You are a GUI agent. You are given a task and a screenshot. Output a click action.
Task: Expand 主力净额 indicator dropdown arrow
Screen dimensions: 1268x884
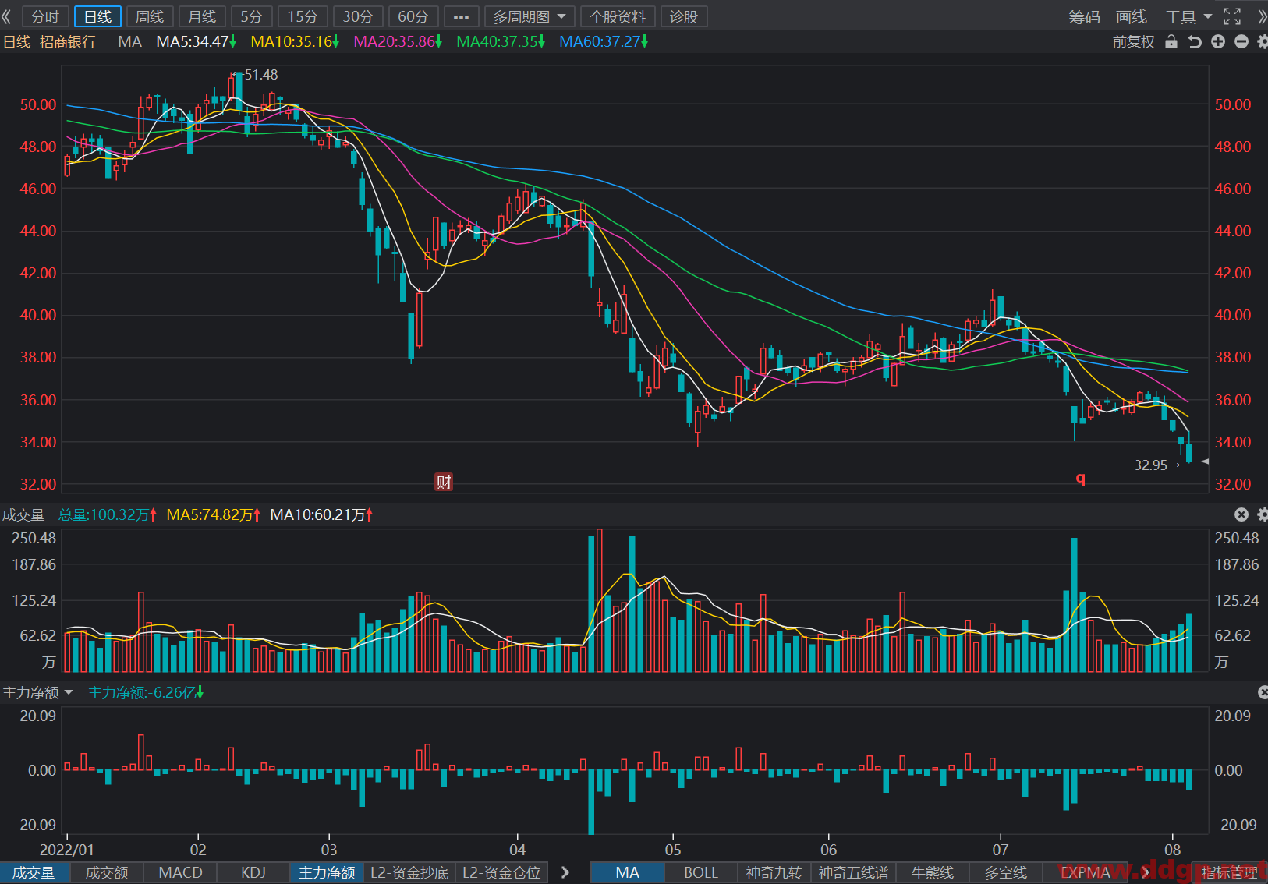point(69,692)
